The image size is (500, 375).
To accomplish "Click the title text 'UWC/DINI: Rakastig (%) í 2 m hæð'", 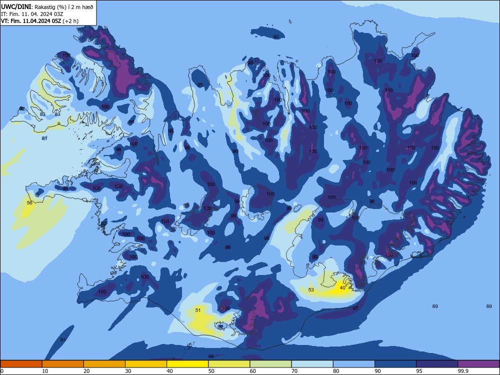I will pos(47,6).
